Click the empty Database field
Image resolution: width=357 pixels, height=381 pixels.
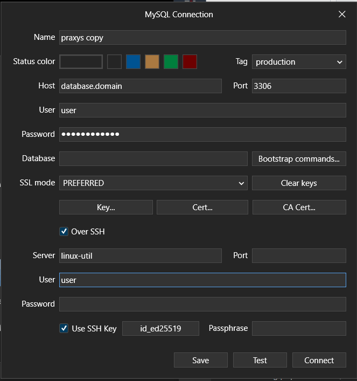click(x=153, y=158)
